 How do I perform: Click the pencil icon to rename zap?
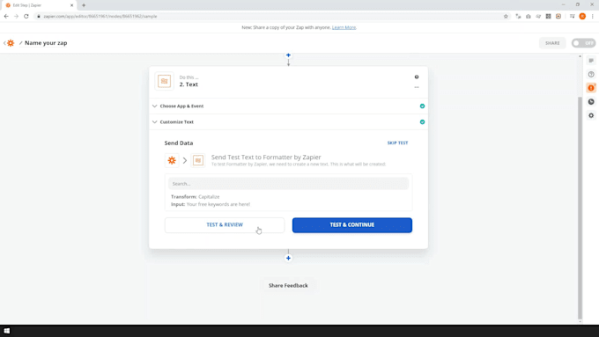(20, 43)
